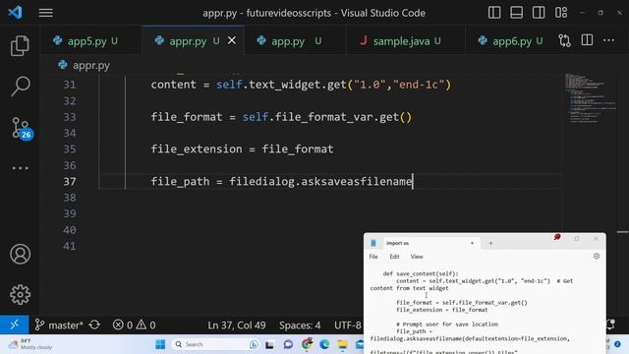Viewport: 629px width, 354px height.
Task: Open the Explorer view in activity bar
Action: pyautogui.click(x=20, y=45)
